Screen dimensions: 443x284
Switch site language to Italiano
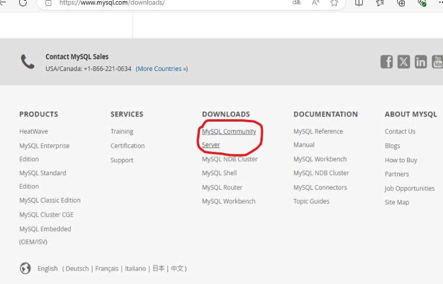(135, 268)
